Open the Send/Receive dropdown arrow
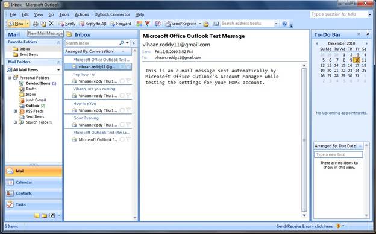 click(x=200, y=24)
